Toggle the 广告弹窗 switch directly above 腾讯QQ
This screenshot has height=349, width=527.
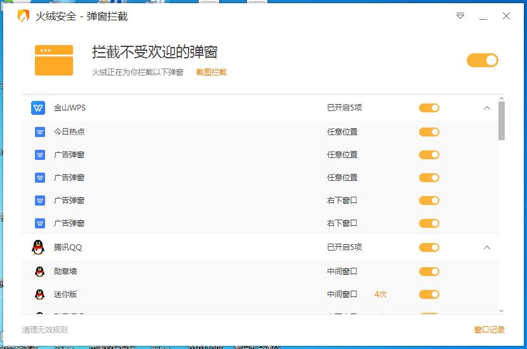(x=429, y=223)
